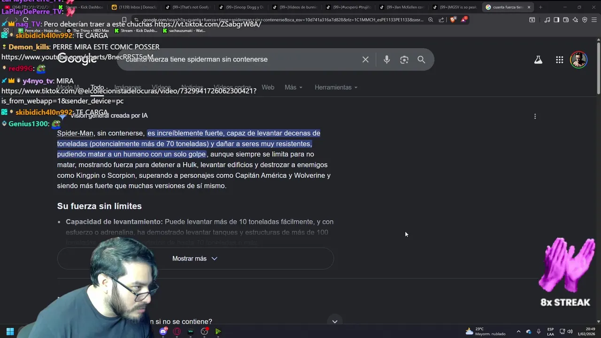Open the Leo AI sparkle icon
The height and width of the screenshot is (338, 601).
pos(575,20)
